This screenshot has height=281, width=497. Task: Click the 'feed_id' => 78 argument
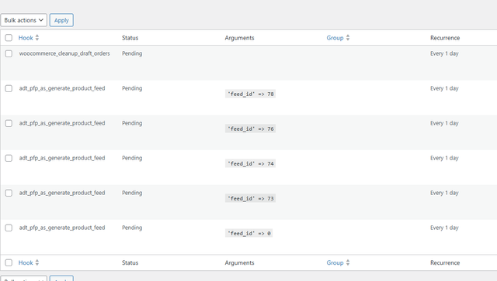coord(250,94)
